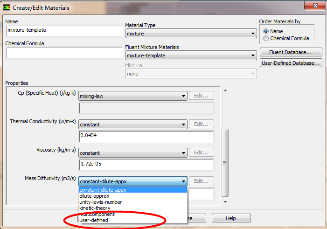Choose kinetic-theory diffusivity option
This screenshot has height=229, width=327.
coord(133,208)
